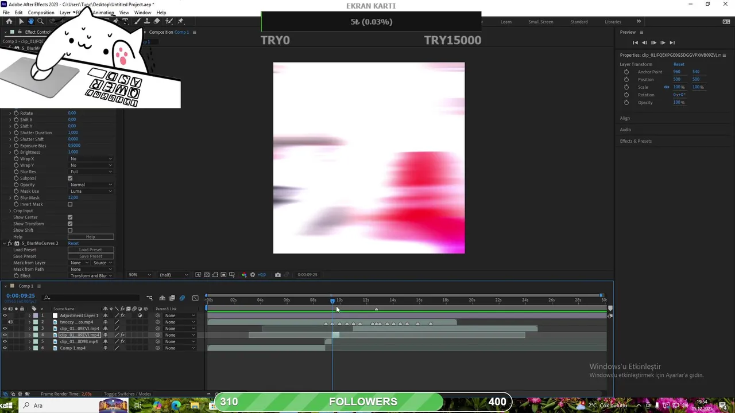Toggle the Show Center checkbox
The height and width of the screenshot is (413, 735).
tap(70, 217)
